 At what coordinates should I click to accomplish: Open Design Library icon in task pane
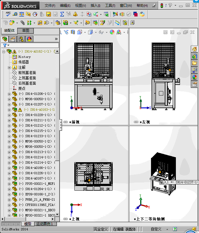point(194,56)
